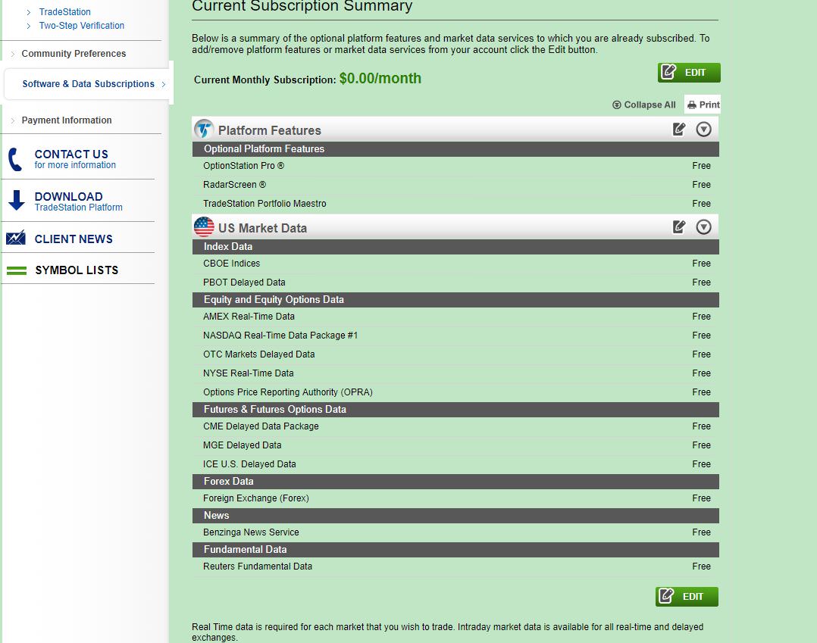Click AMEX Real-Time Data row text
The width and height of the screenshot is (817, 643).
pos(249,317)
